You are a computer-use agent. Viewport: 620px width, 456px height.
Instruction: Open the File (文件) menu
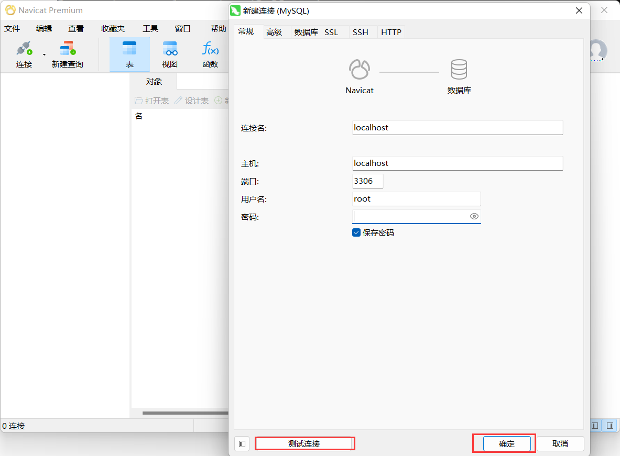click(12, 28)
